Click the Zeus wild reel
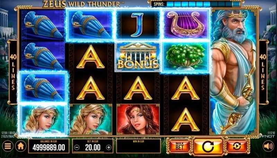Image resolution: width=277 pixels, height=158 pixels. pos(233,72)
